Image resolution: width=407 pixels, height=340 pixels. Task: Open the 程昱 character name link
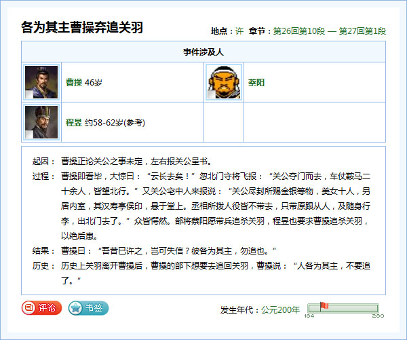pos(74,123)
